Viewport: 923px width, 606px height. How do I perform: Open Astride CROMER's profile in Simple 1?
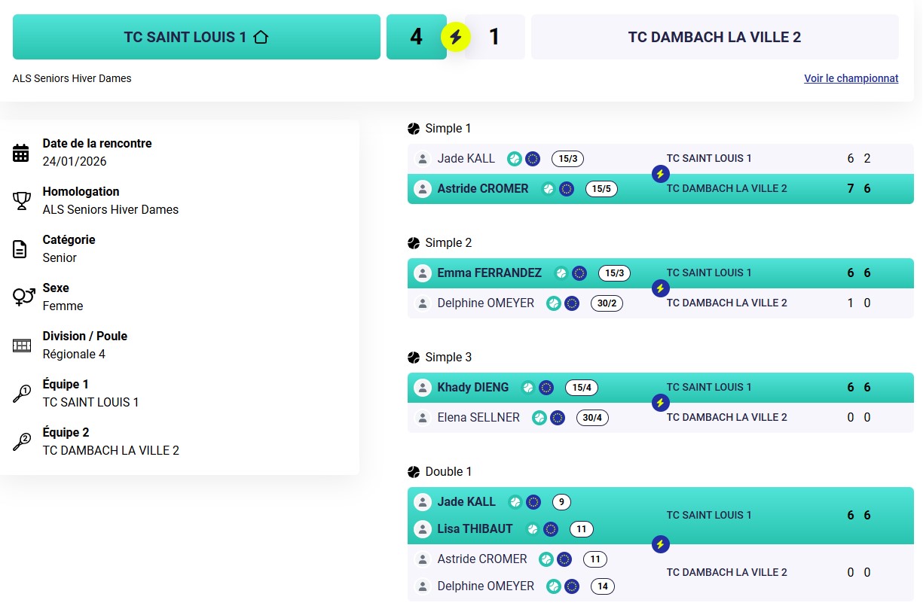tap(482, 189)
